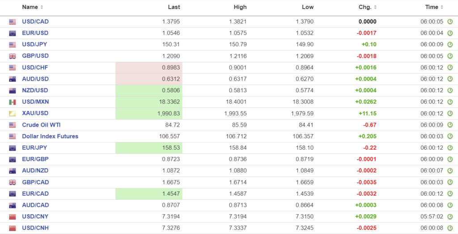The height and width of the screenshot is (234, 458).
Task: Sort by Chg. column sort arrows
Action: click(375, 7)
